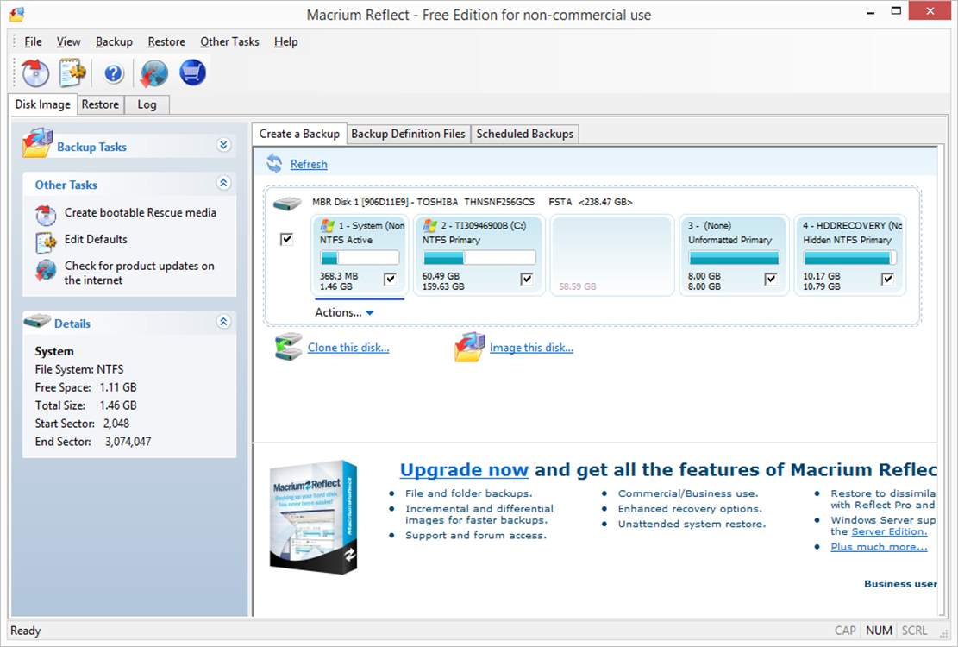Click the blue help question mark icon
The height and width of the screenshot is (647, 958).
point(114,73)
